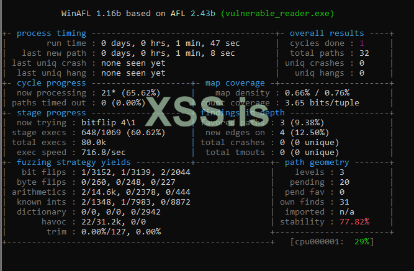Click the cycles done value 1
The width and height of the screenshot is (414, 271).
[362, 43]
